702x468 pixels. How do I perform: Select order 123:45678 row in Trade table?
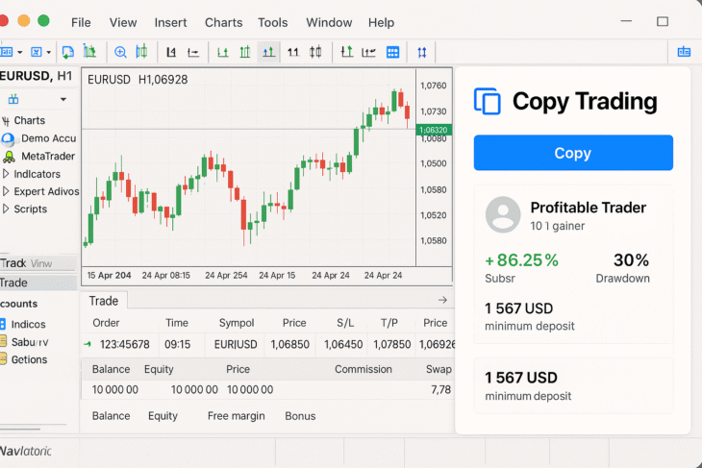(x=267, y=344)
